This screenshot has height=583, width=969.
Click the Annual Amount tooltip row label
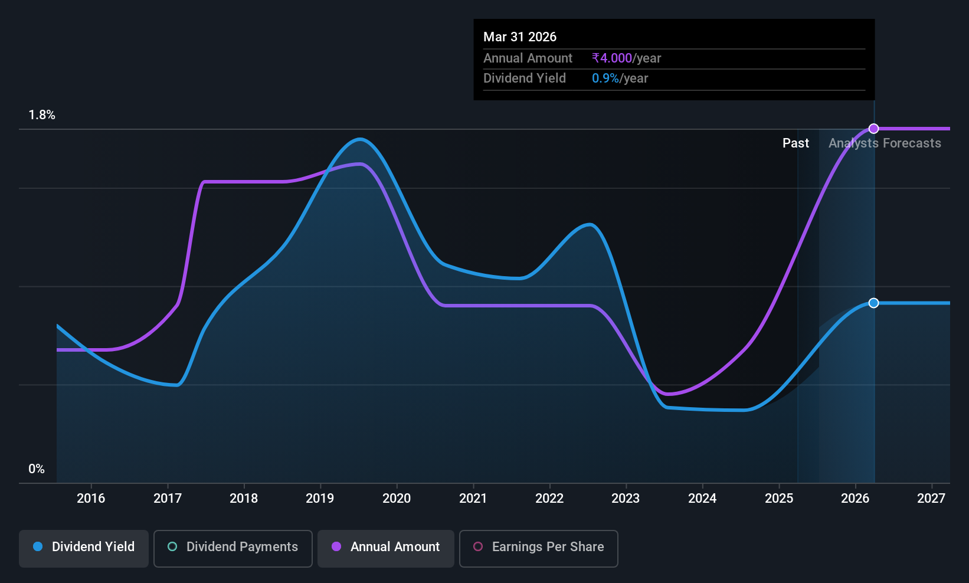pos(528,58)
